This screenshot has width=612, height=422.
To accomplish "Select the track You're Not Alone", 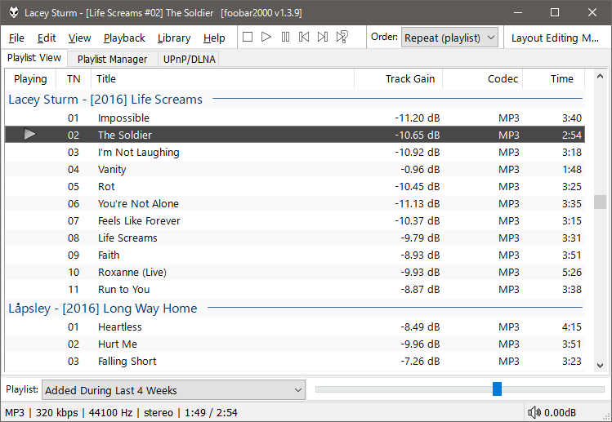I will pos(295,203).
